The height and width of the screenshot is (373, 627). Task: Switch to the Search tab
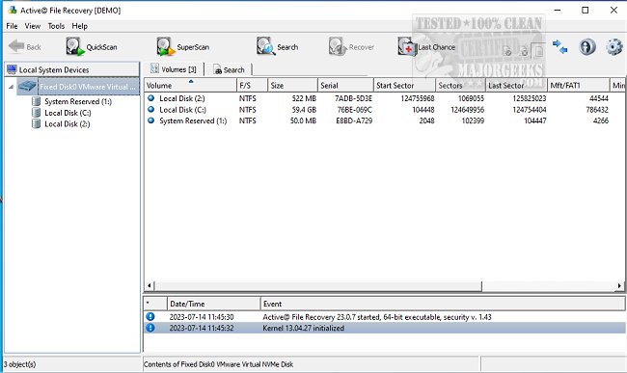(x=229, y=70)
